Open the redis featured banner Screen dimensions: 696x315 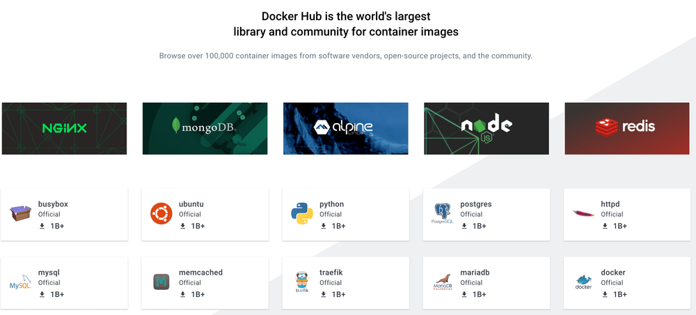coord(627,129)
